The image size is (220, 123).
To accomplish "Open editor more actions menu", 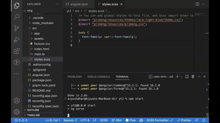I will coord(203,4).
